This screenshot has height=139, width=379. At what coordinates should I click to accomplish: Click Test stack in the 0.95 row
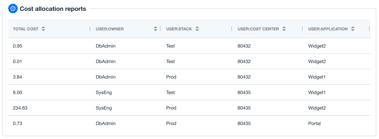coord(171,46)
